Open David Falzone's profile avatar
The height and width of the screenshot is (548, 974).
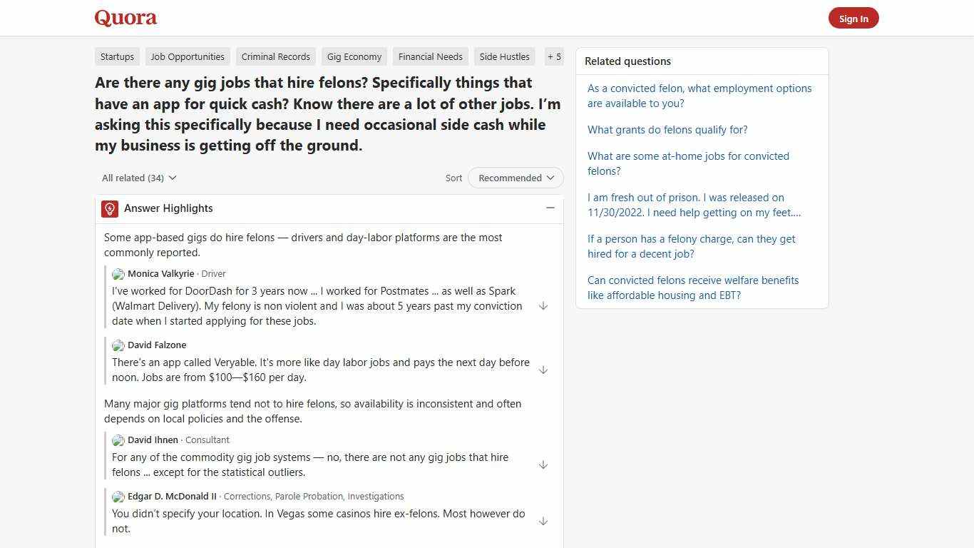click(x=118, y=345)
